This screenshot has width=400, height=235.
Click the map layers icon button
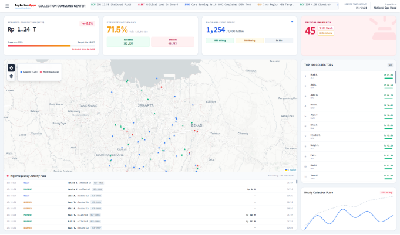pyautogui.click(x=11, y=76)
